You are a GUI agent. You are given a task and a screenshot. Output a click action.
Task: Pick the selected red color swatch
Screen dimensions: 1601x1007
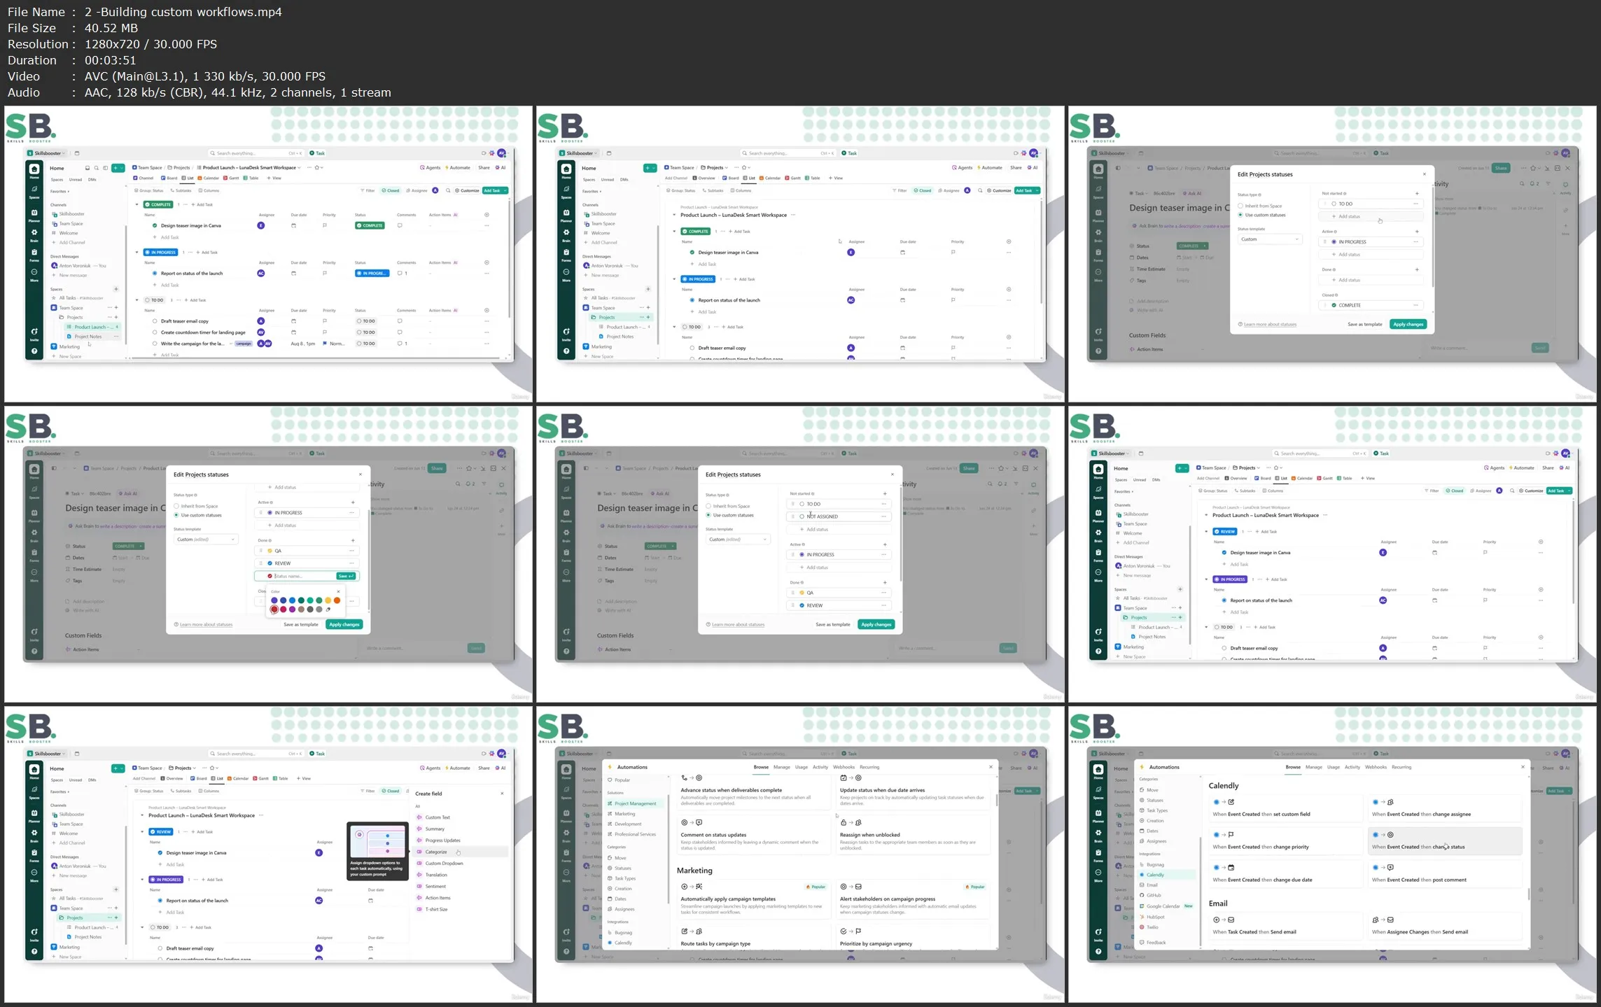tap(274, 610)
